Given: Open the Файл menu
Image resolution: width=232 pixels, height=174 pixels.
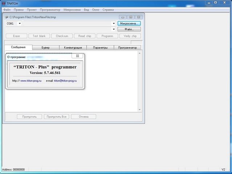Looking at the screenshot, I should (7, 10).
